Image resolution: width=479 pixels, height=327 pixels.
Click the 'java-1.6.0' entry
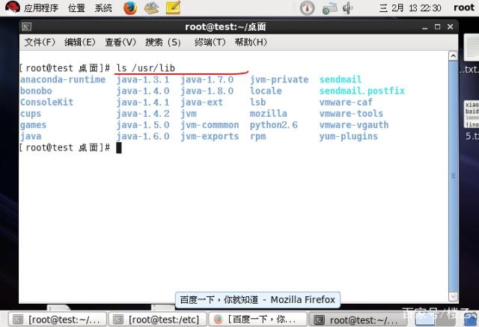143,136
